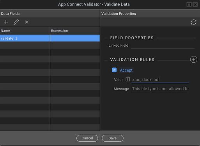Screen dimensions: 200x146
Task: Click the Linked Field input
Action: click(163, 46)
